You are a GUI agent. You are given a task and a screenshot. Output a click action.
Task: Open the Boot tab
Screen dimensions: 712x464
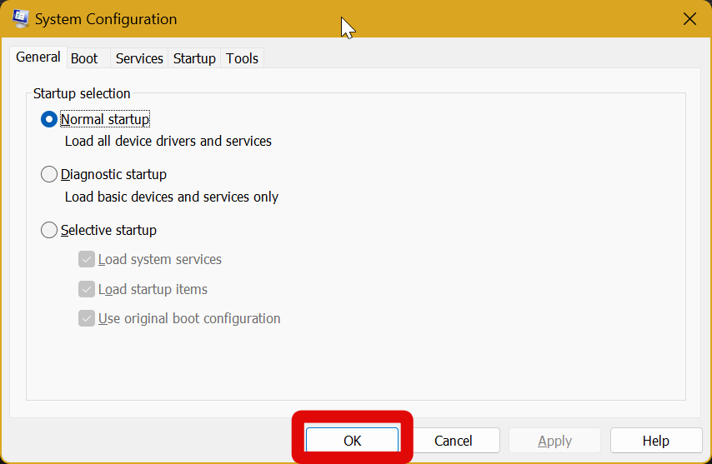(84, 58)
